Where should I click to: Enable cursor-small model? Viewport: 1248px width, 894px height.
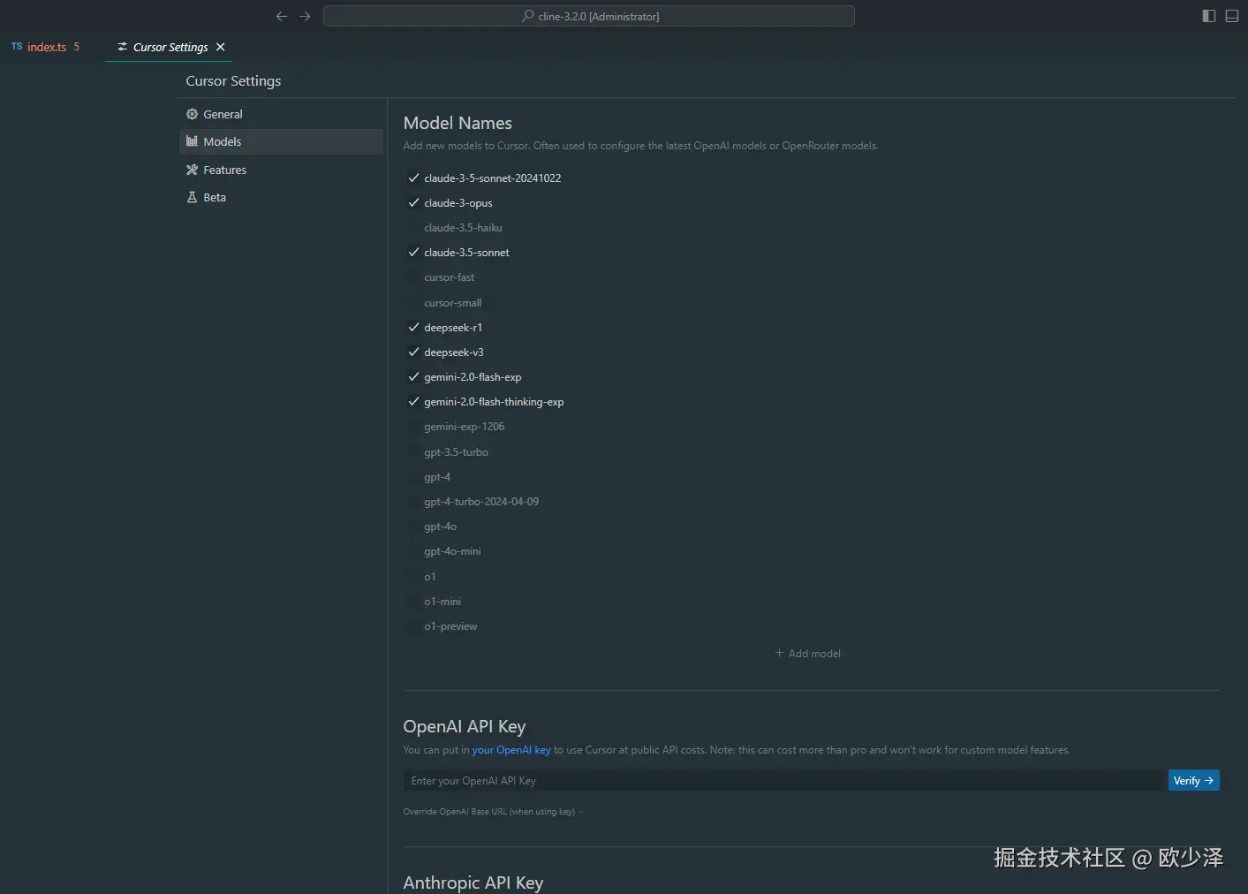[x=413, y=302]
